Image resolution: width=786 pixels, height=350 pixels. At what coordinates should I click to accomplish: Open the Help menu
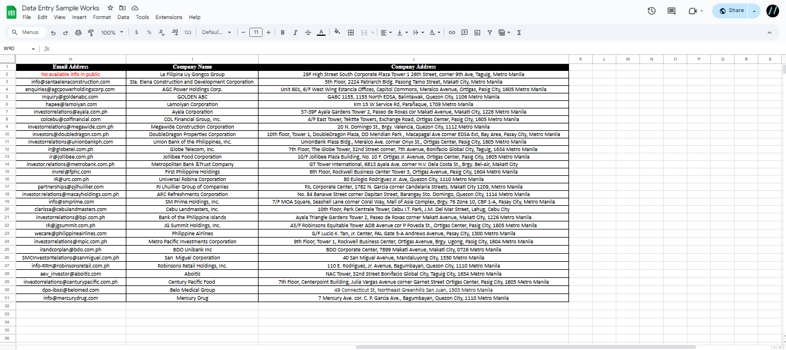coord(194,17)
